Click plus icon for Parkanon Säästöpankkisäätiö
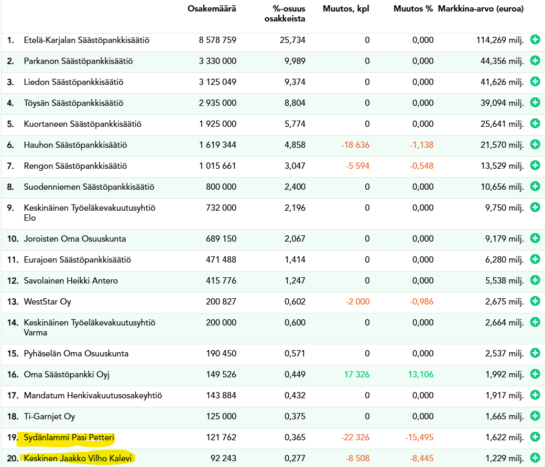This screenshot has height=467, width=545. tap(535, 61)
